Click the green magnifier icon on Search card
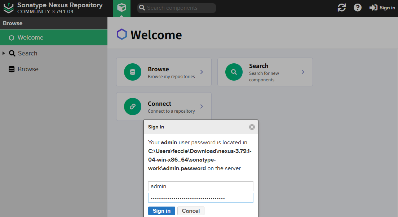 click(x=234, y=72)
